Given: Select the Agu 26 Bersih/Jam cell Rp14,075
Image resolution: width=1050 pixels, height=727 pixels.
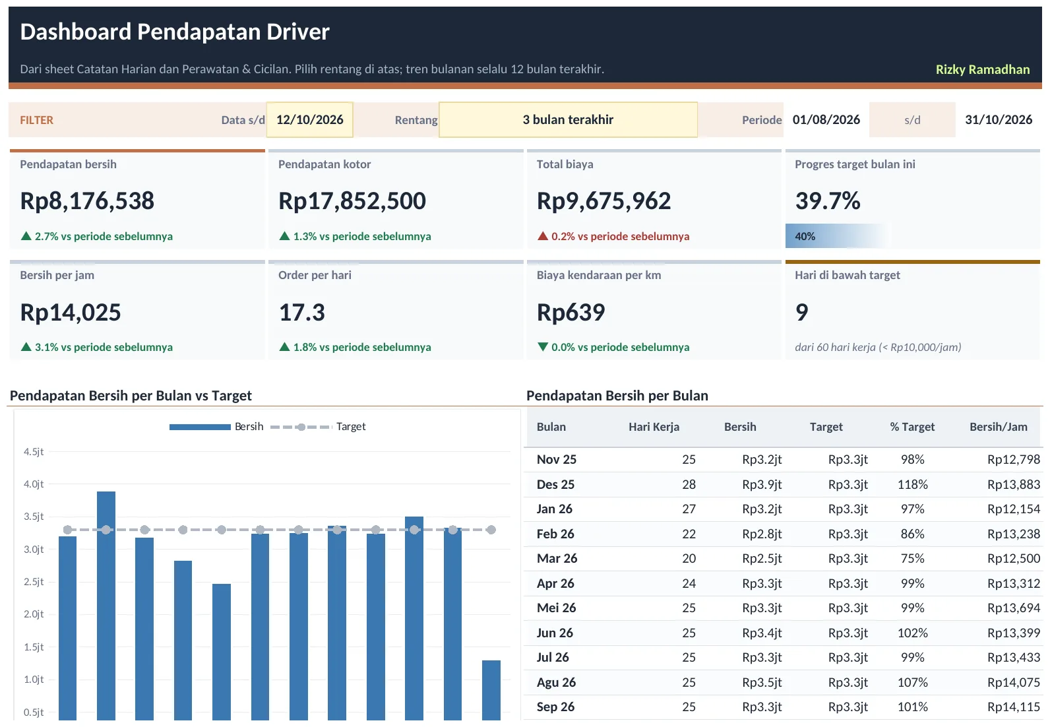Looking at the screenshot, I should tap(1014, 682).
